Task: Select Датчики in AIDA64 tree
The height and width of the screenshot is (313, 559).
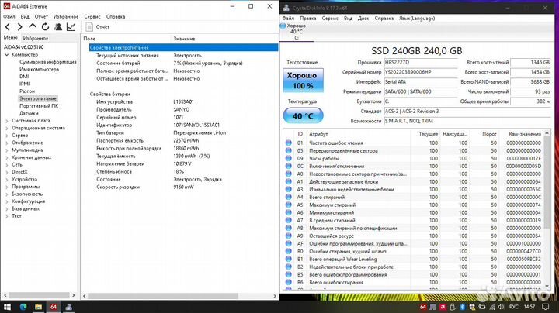Action: pyautogui.click(x=29, y=113)
